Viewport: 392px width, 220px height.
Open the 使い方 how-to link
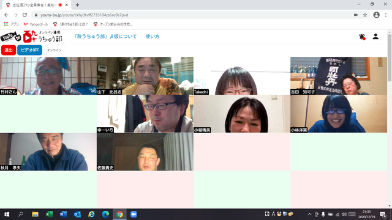153,37
